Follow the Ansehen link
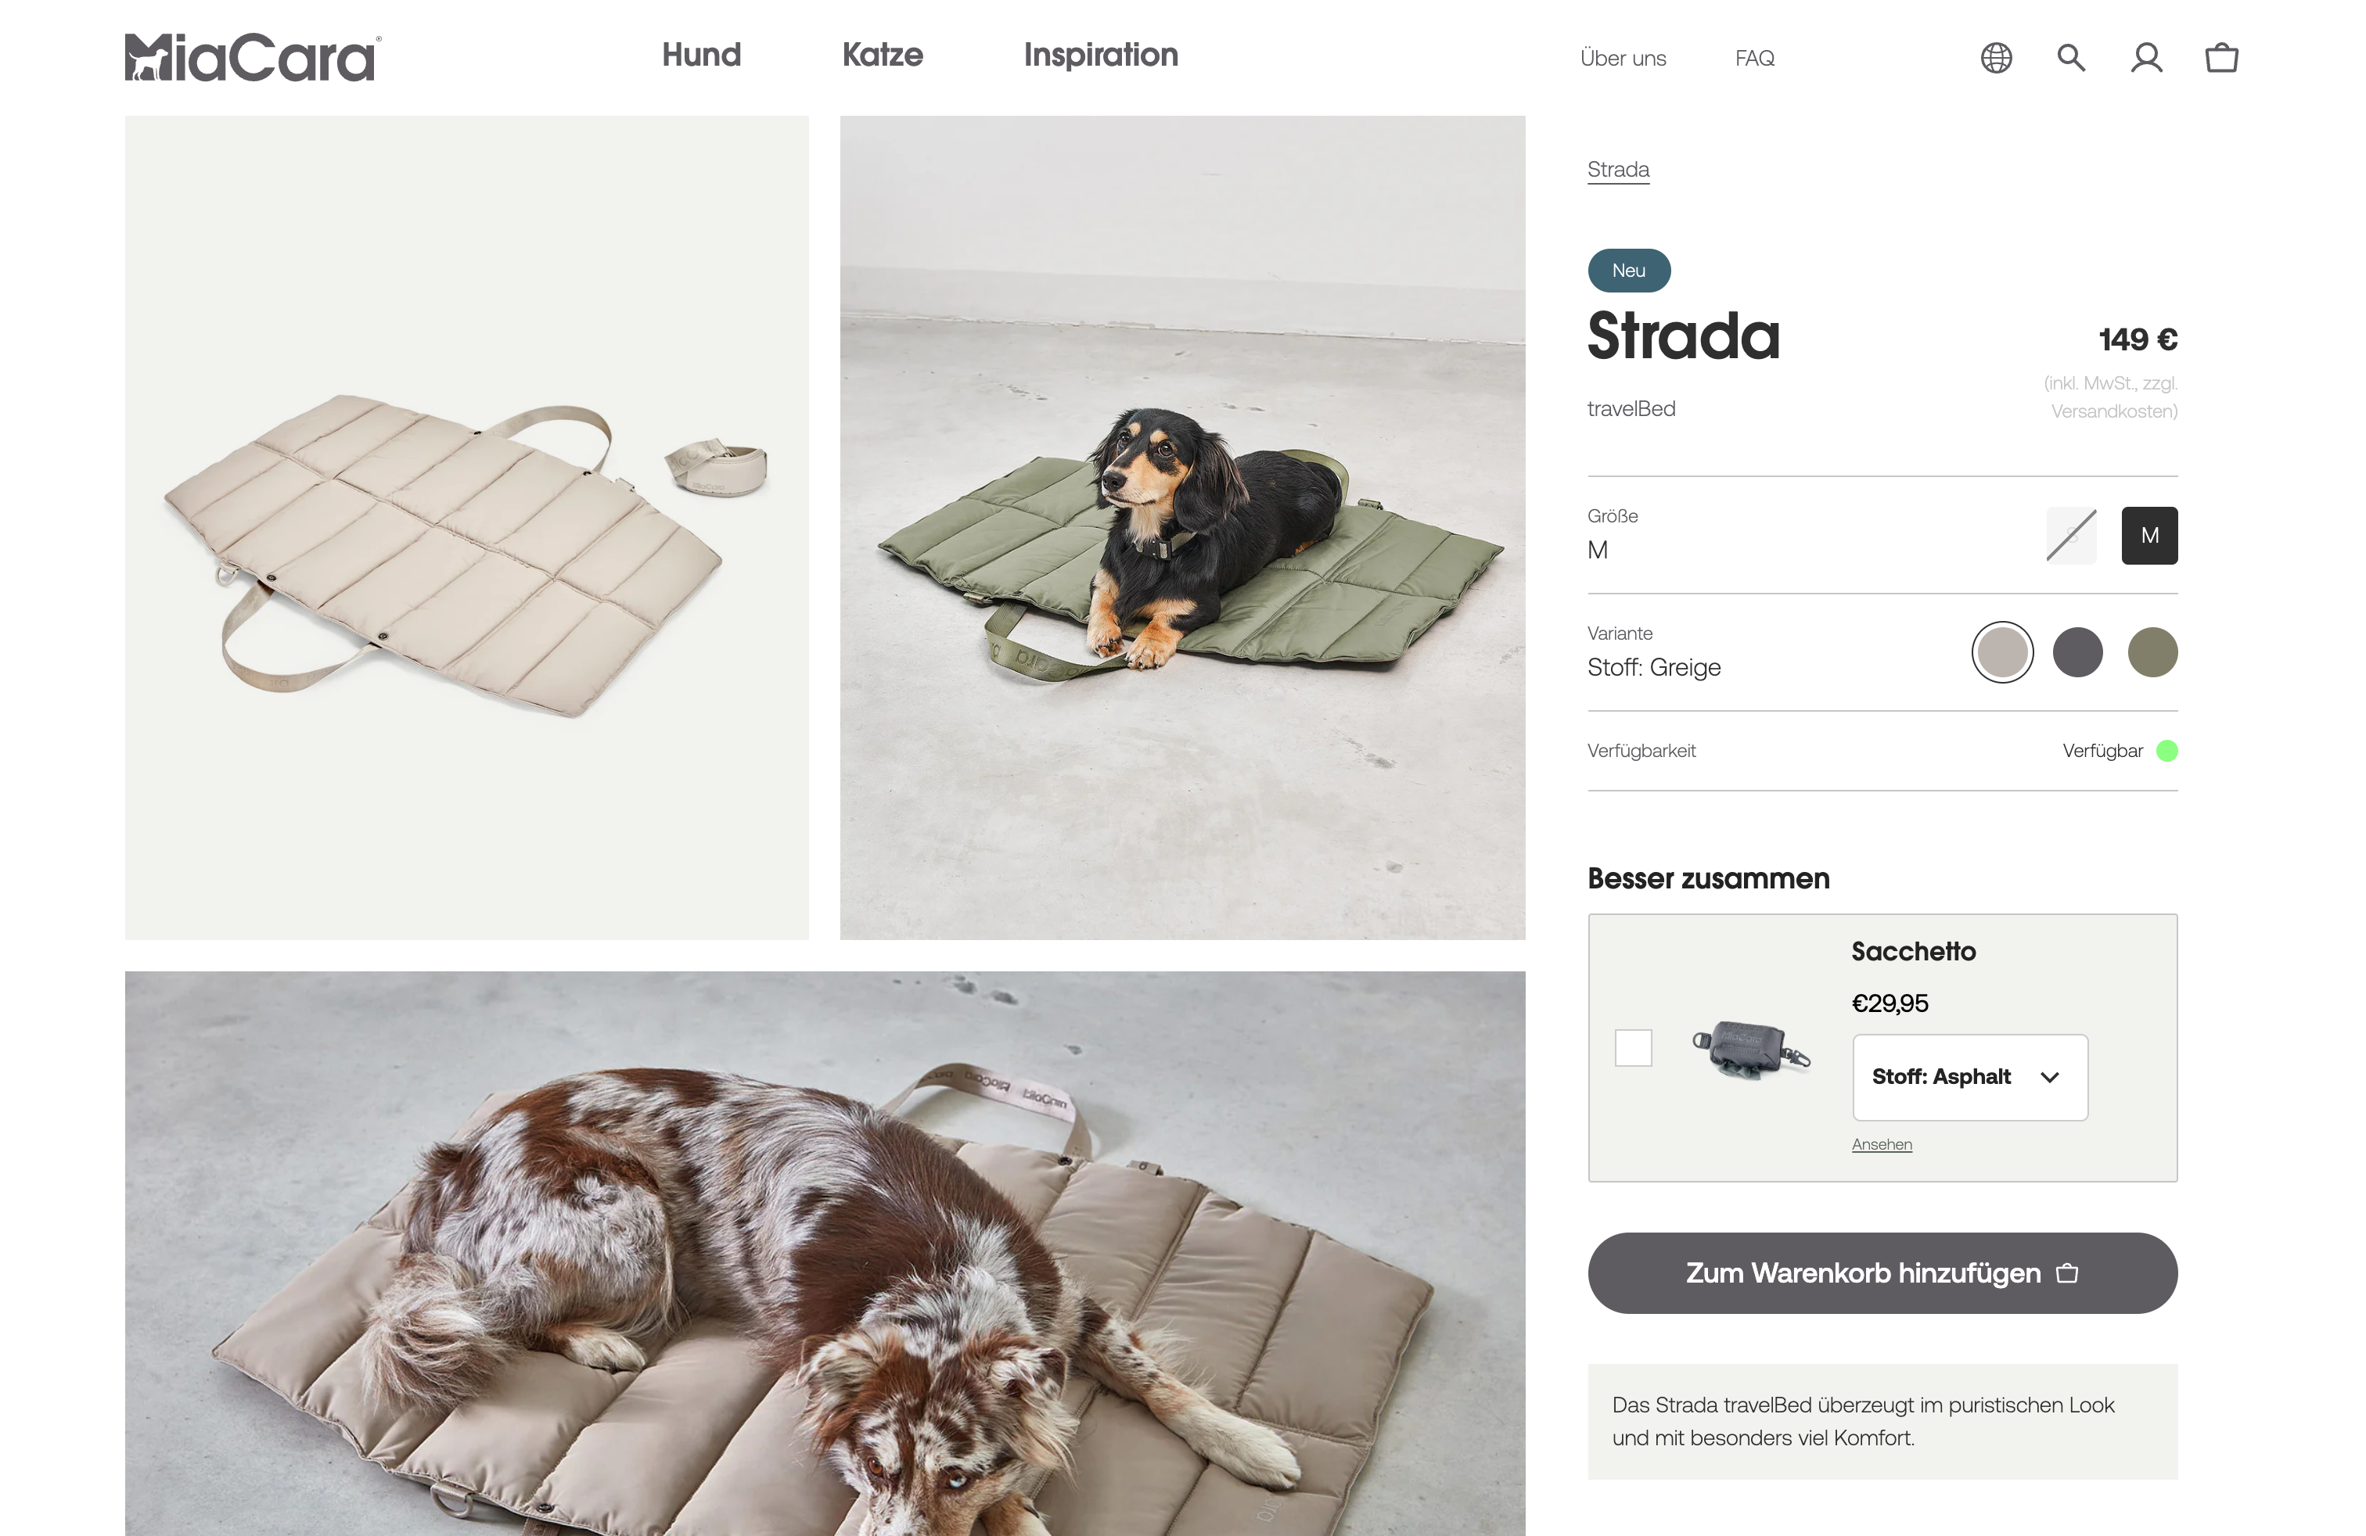Viewport: 2366px width, 1536px height. (1882, 1144)
